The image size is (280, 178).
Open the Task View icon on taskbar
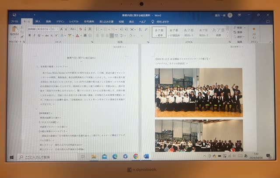[x=83, y=157]
